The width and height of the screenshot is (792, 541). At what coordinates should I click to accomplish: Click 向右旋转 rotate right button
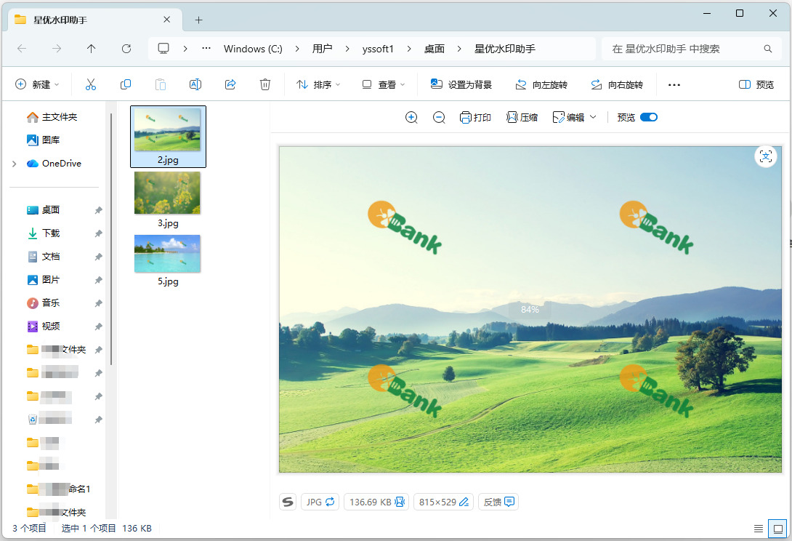[x=617, y=84]
